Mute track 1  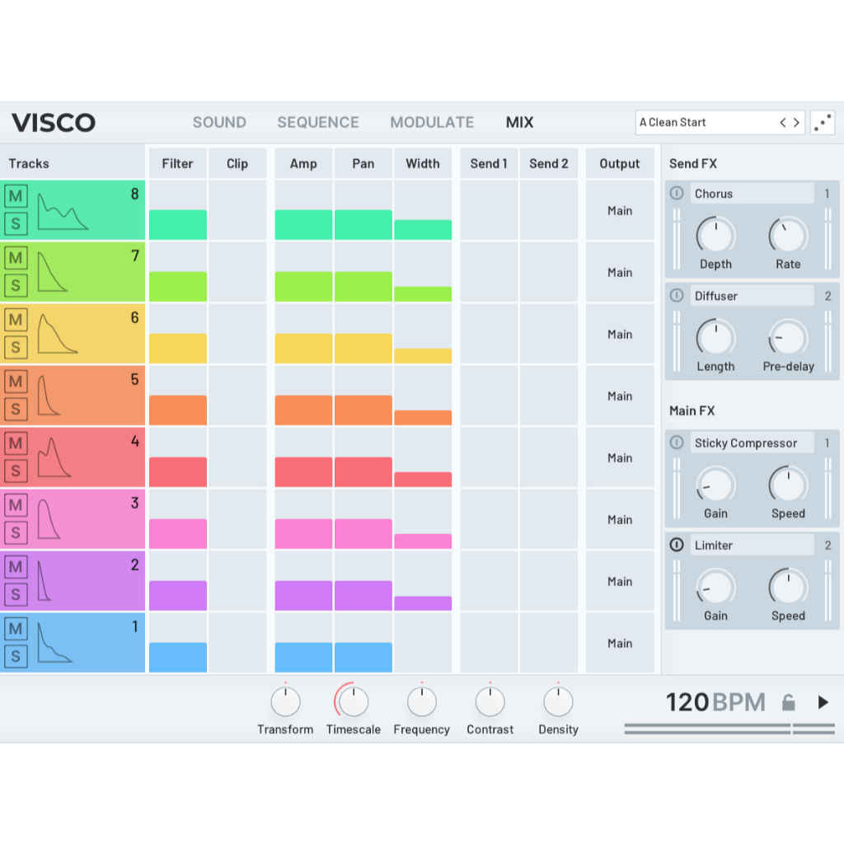(x=16, y=629)
